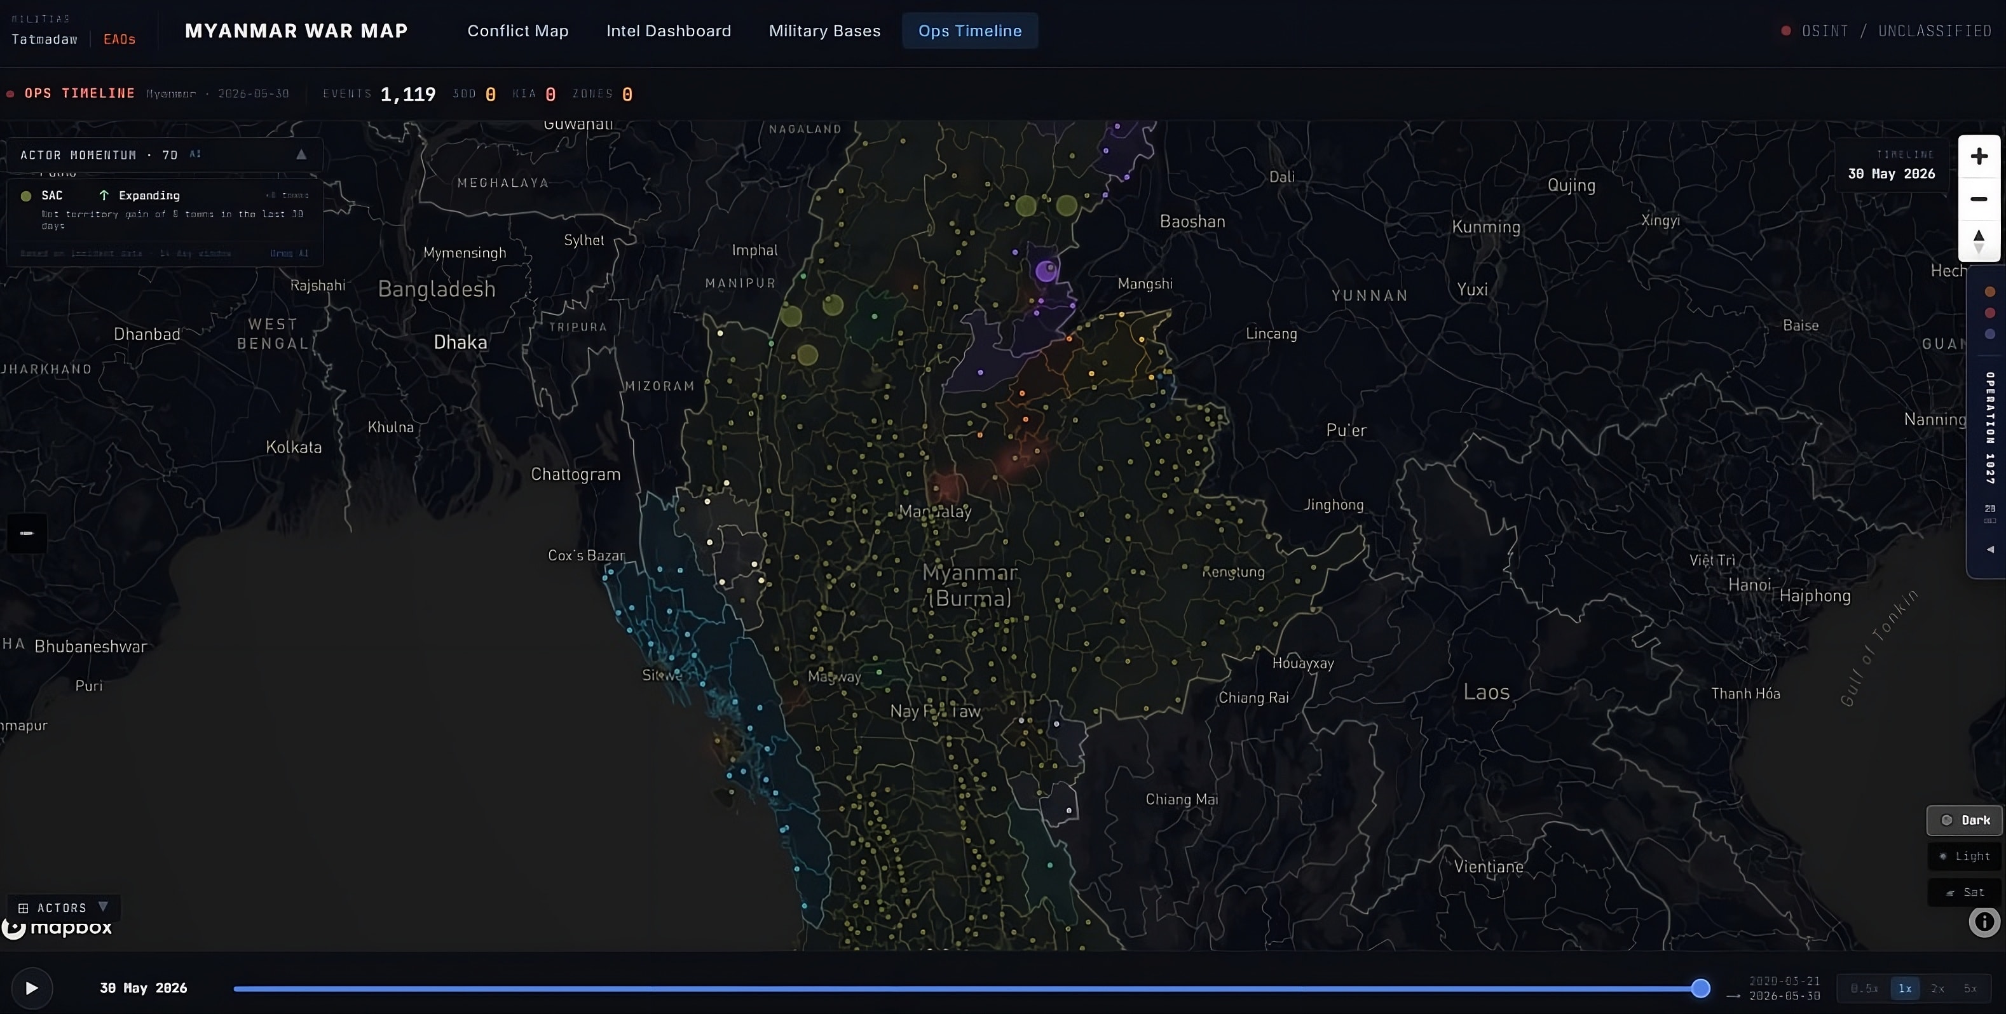Set playback speed to 2x
This screenshot has width=2006, height=1014.
click(x=1937, y=989)
